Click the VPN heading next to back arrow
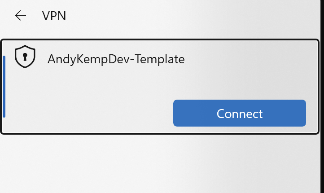The image size is (324, 193). pos(54,16)
